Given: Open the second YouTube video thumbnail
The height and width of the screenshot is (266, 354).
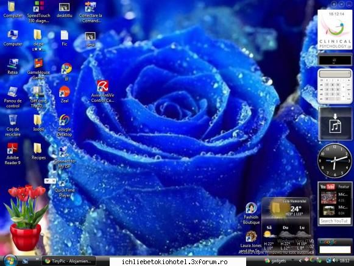Looking at the screenshot, I should click(328, 210).
